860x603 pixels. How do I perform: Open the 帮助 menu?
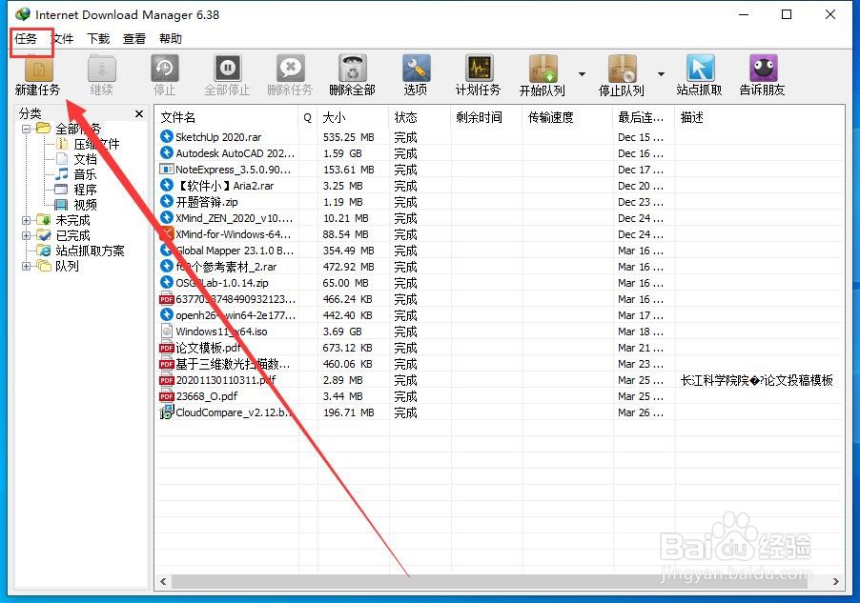pos(171,39)
